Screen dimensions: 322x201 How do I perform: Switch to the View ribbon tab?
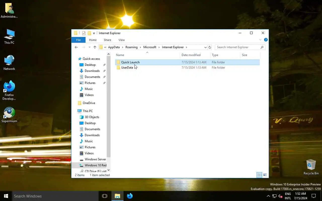[122, 40]
